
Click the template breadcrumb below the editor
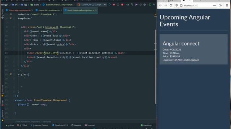(x=47, y=122)
